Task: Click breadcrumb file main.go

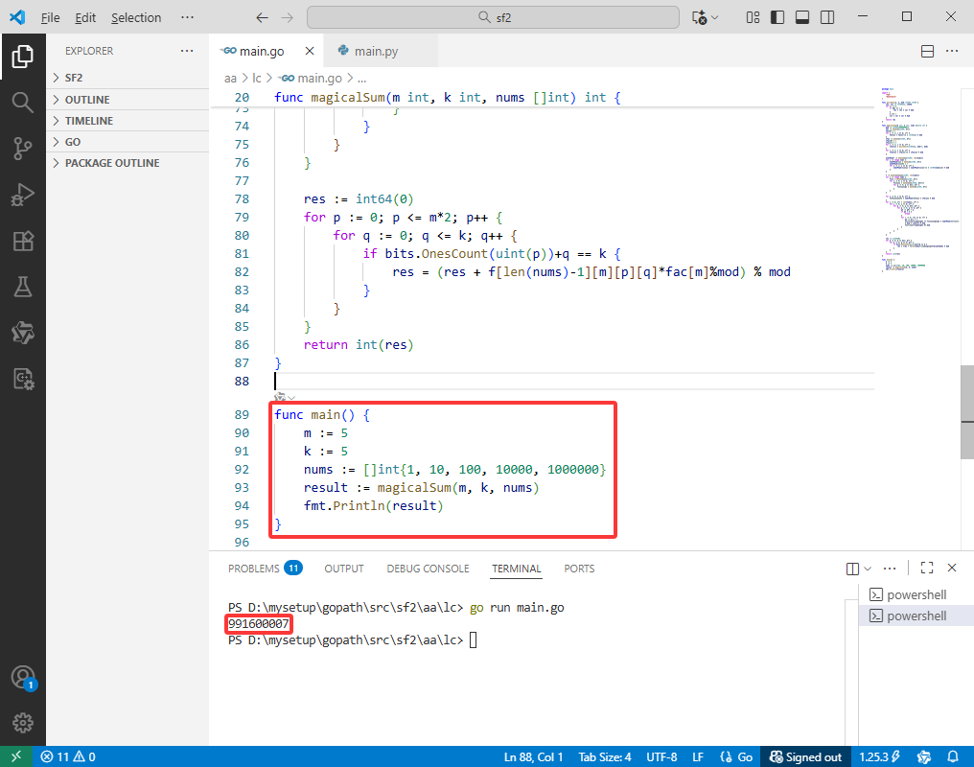Action: pyautogui.click(x=311, y=79)
